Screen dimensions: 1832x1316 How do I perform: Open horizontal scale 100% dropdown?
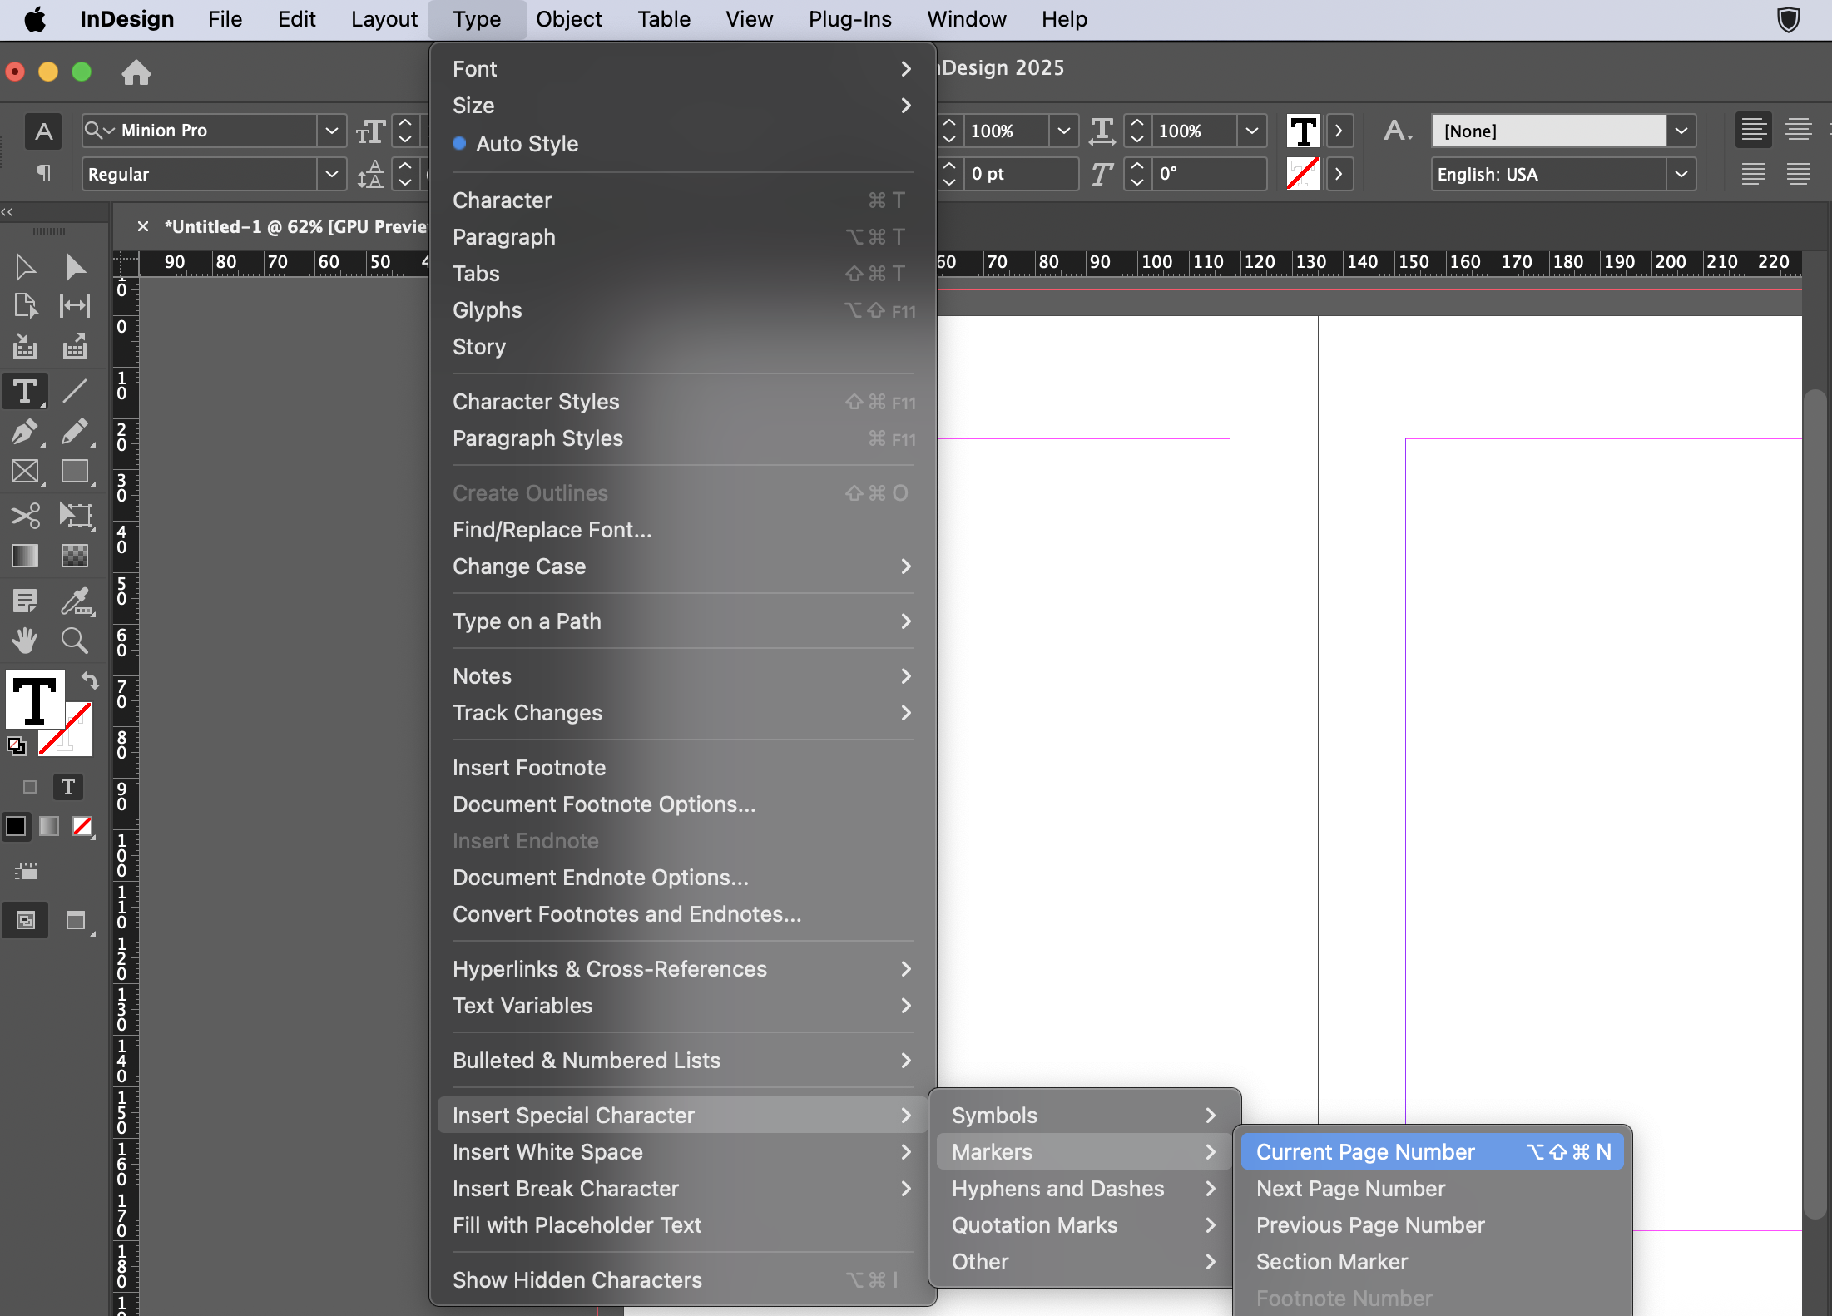coord(1250,131)
